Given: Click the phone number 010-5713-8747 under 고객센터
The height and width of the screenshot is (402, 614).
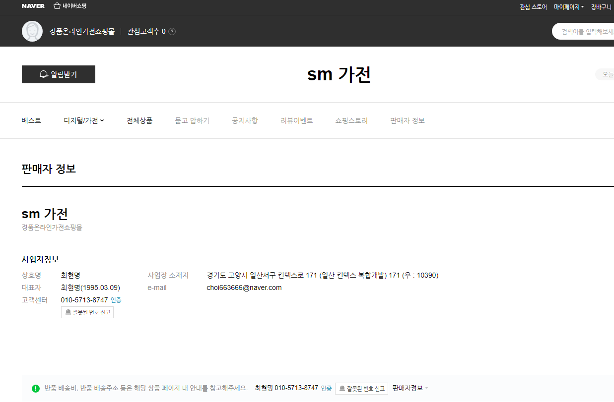Looking at the screenshot, I should [84, 300].
